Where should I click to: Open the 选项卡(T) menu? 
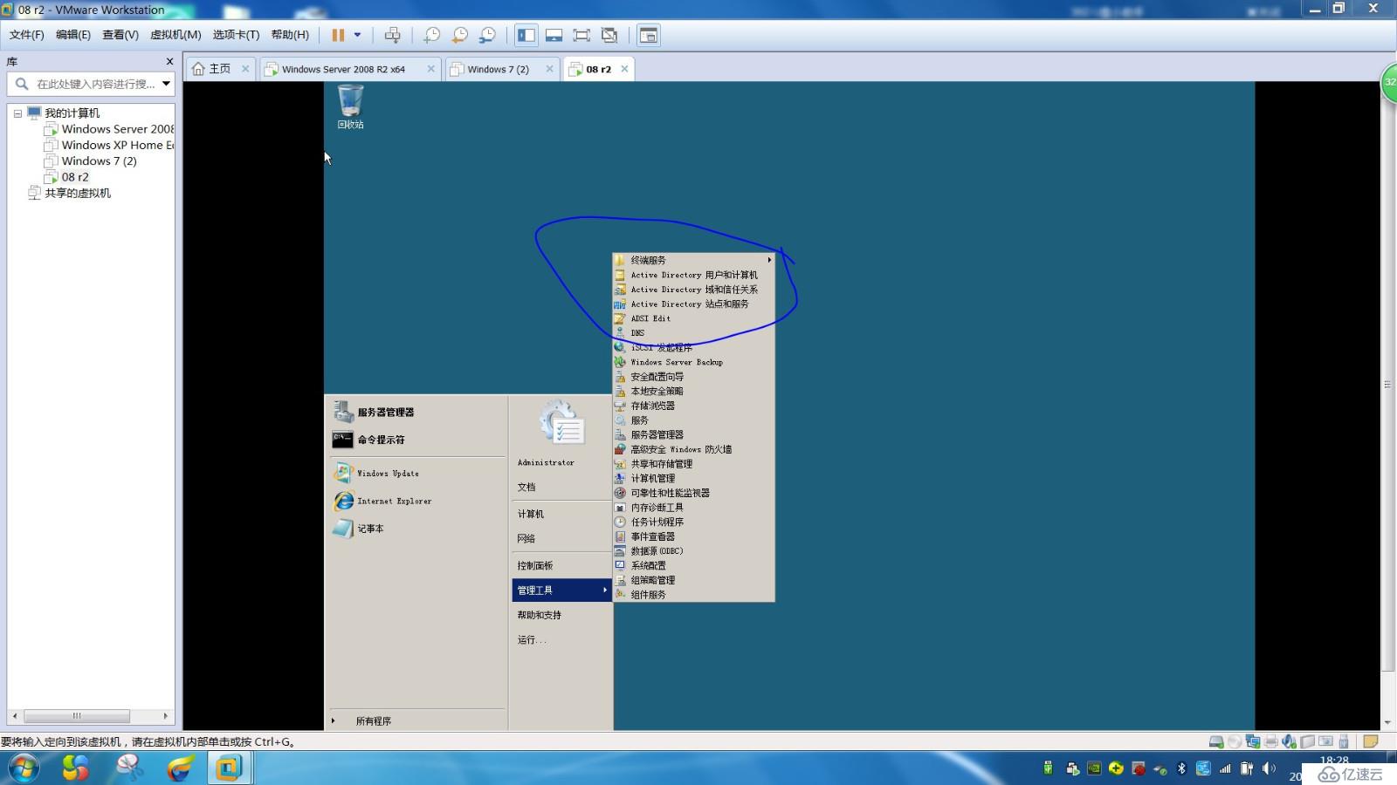point(236,35)
